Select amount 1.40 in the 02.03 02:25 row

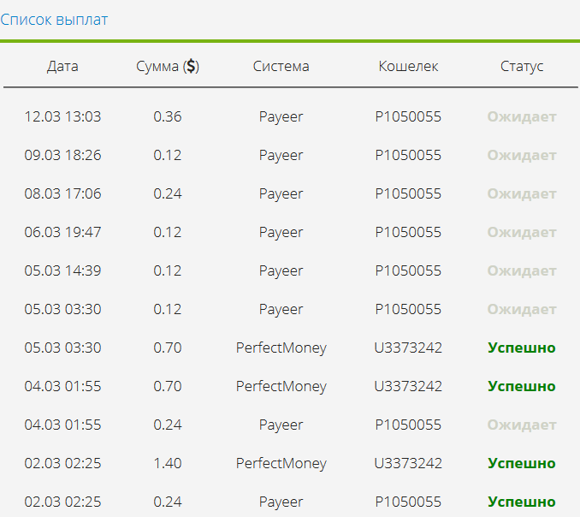(x=168, y=463)
